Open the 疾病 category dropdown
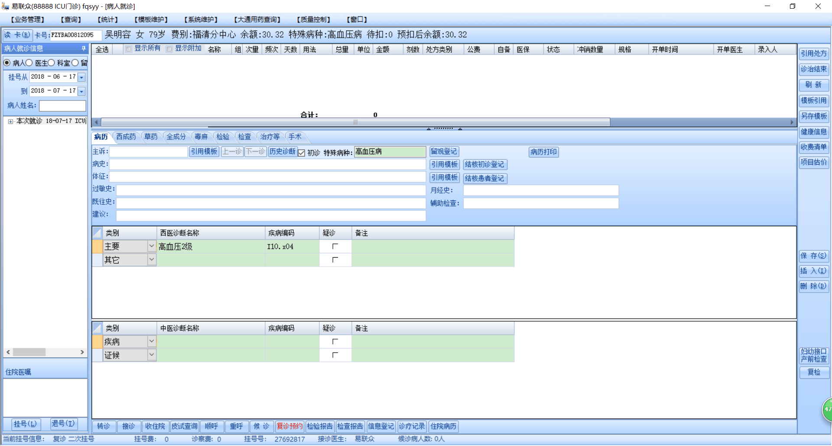The height and width of the screenshot is (446, 832). pos(152,341)
